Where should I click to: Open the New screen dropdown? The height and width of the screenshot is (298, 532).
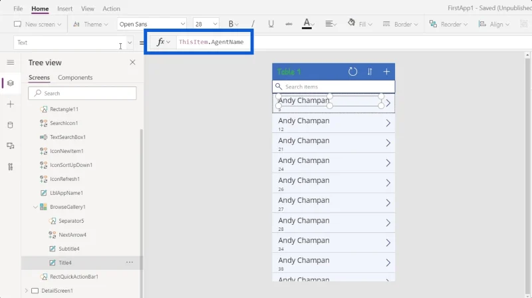click(37, 24)
